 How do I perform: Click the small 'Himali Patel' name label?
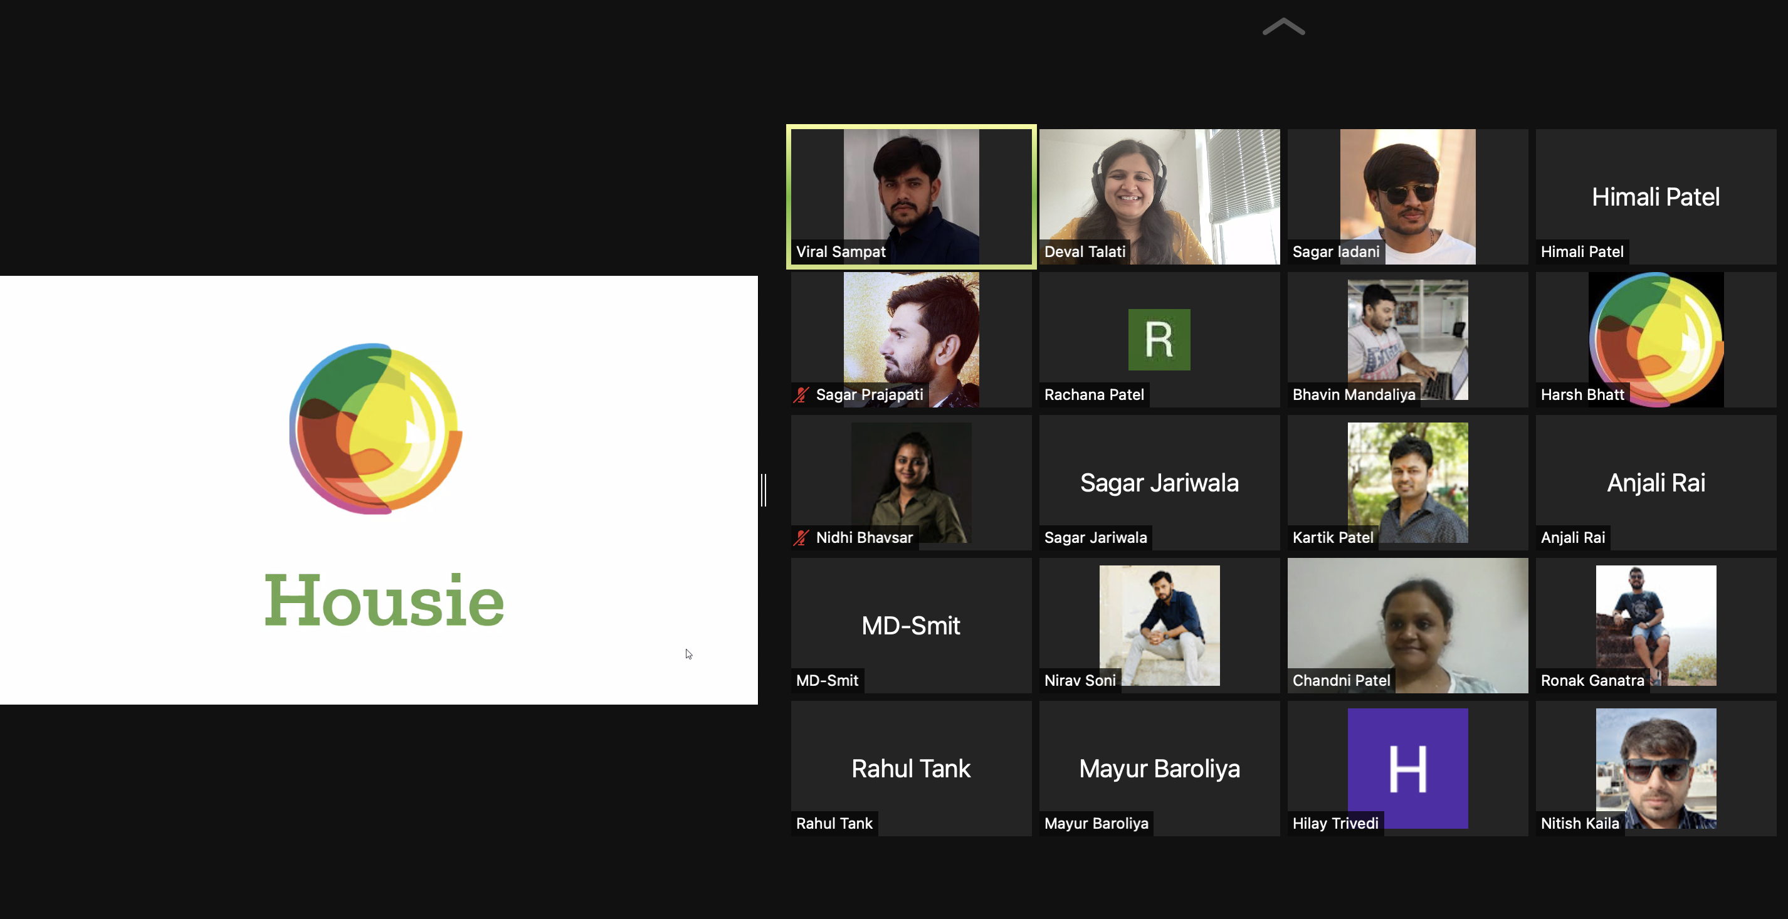coord(1582,252)
